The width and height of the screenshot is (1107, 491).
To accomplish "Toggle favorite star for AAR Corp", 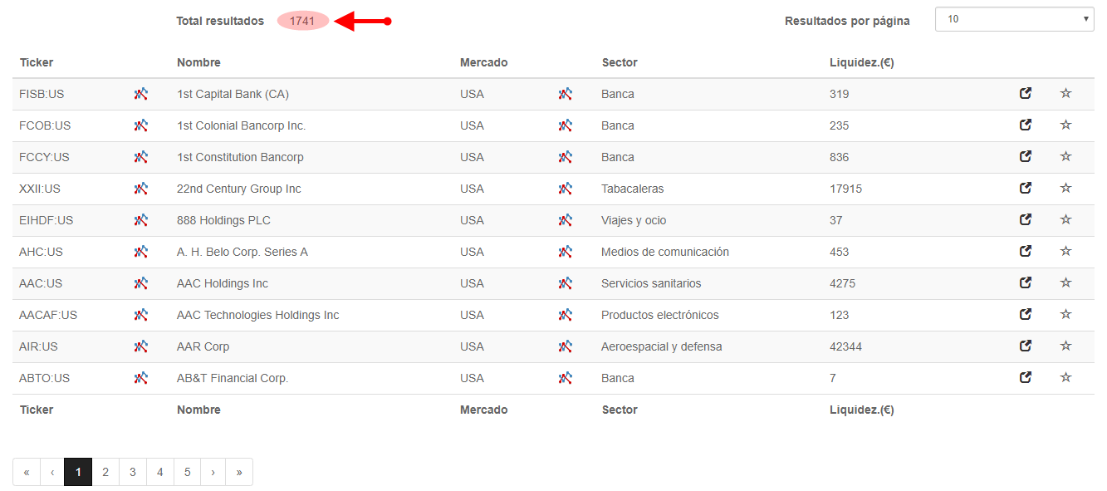I will (1065, 346).
